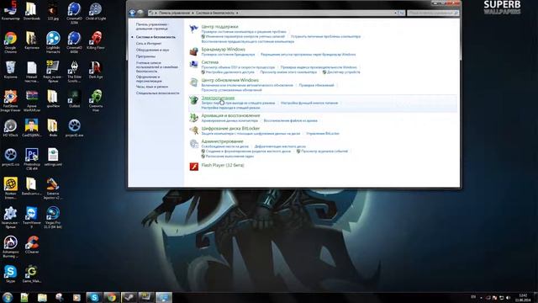
Task: Open the Брандмауэр Windows heading link
Action: tap(224, 49)
